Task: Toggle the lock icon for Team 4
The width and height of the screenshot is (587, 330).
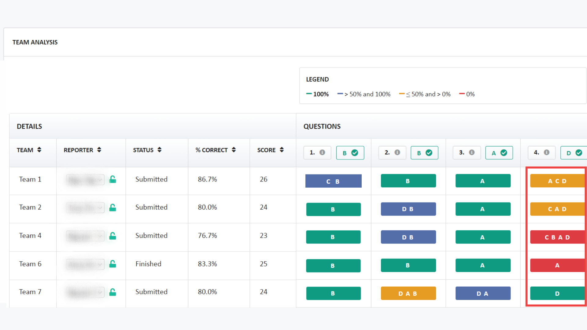Action: click(113, 236)
